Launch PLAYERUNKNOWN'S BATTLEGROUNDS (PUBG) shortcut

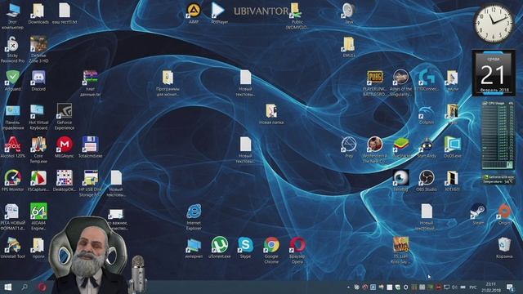(374, 83)
